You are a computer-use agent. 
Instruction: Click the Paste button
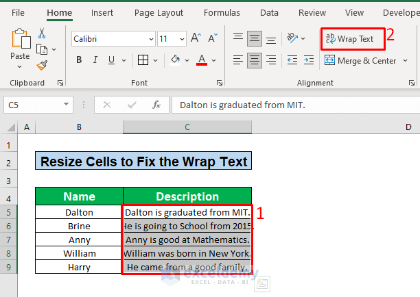[x=20, y=41]
